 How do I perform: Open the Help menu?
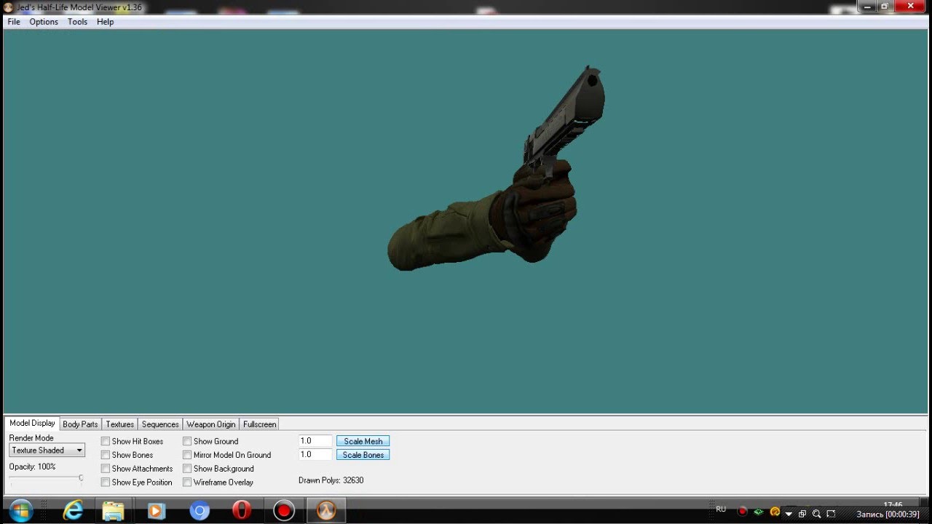106,22
